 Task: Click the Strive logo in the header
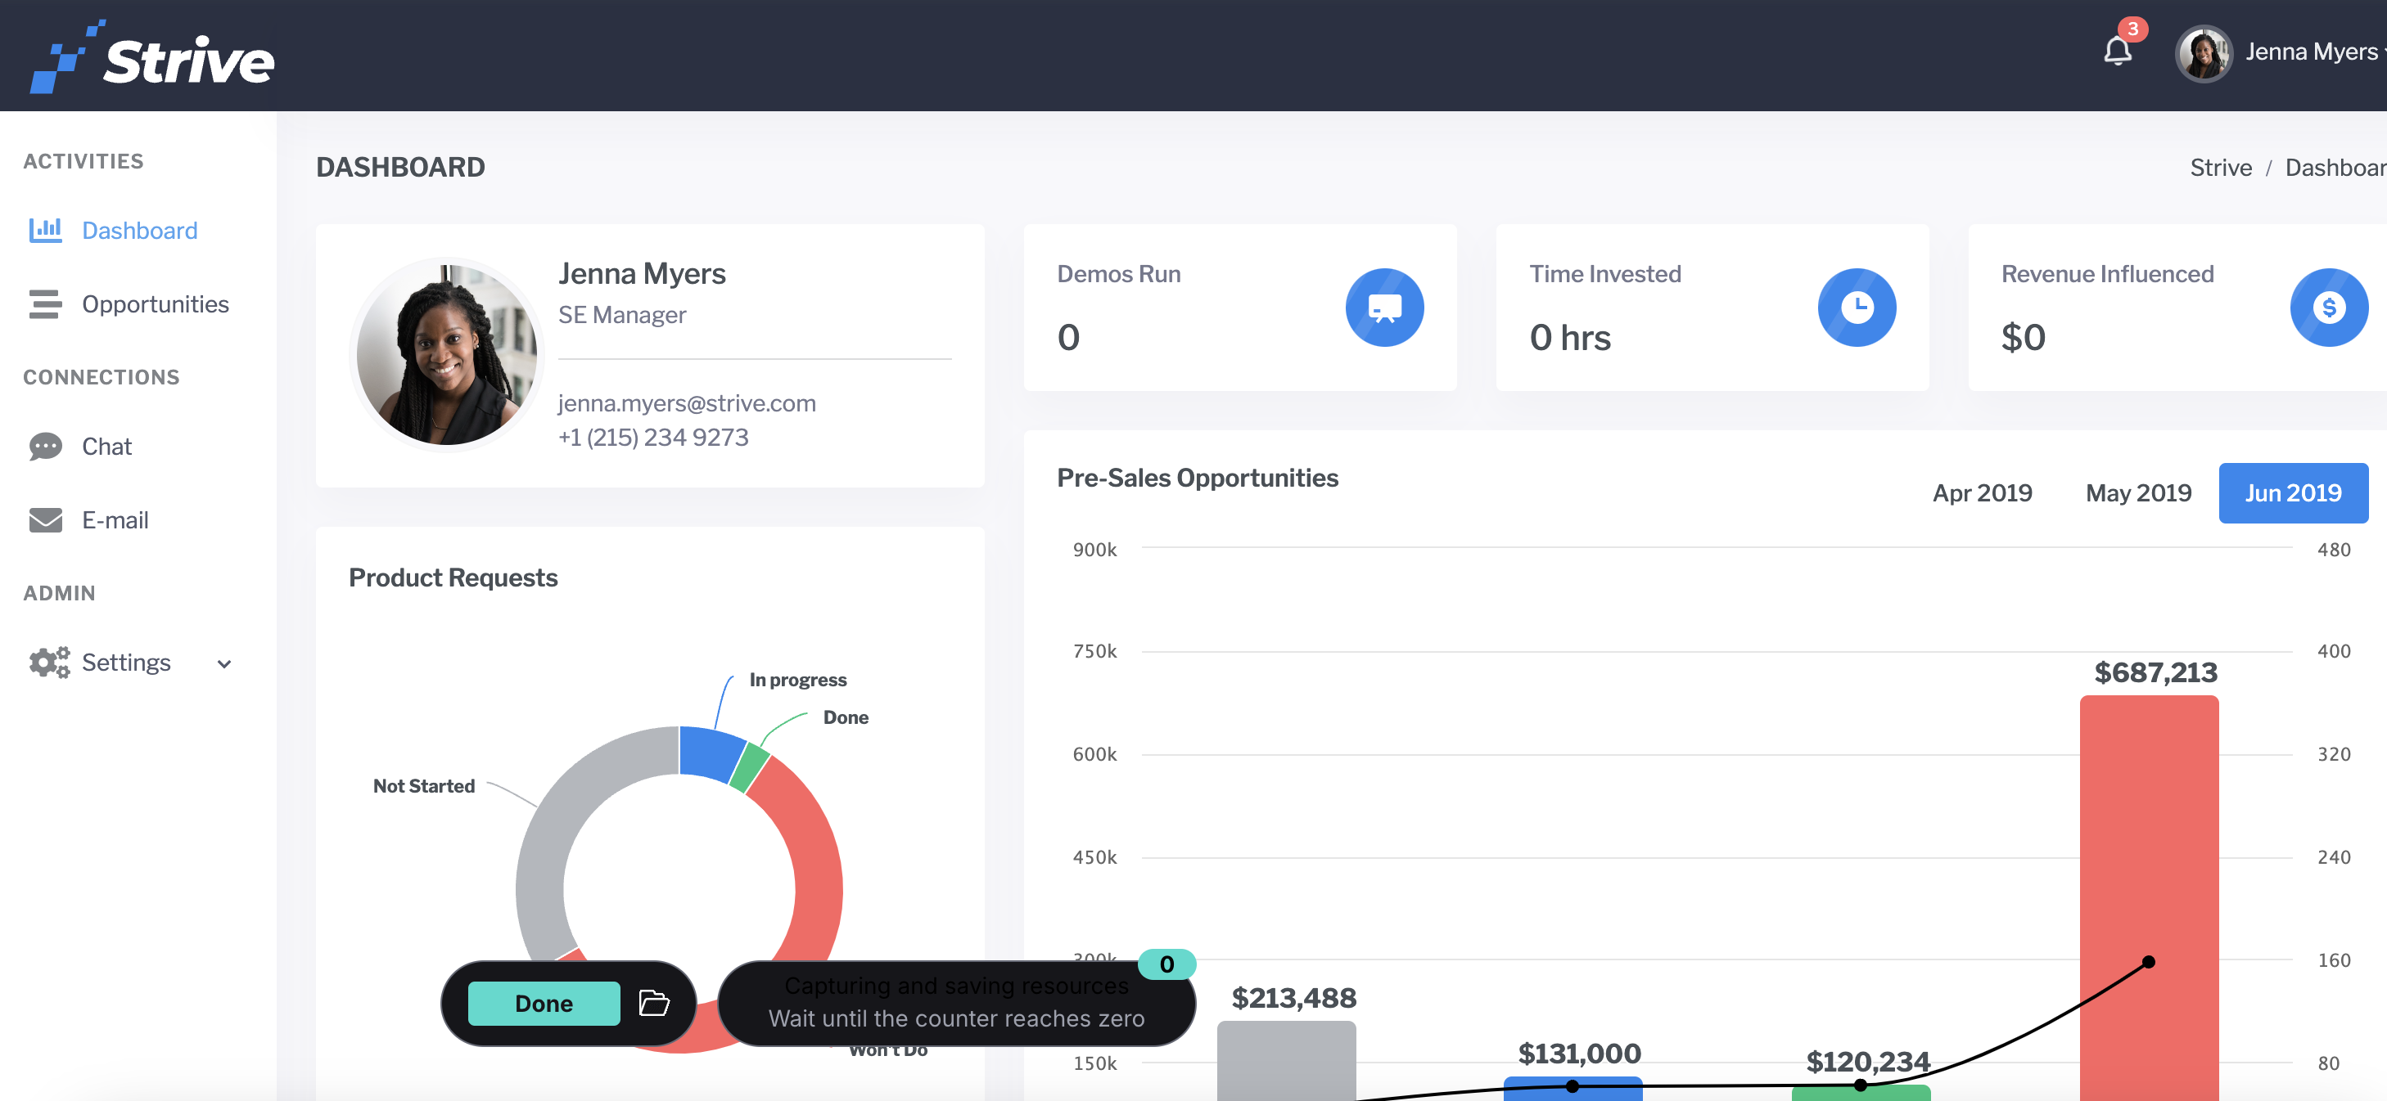click(x=152, y=56)
